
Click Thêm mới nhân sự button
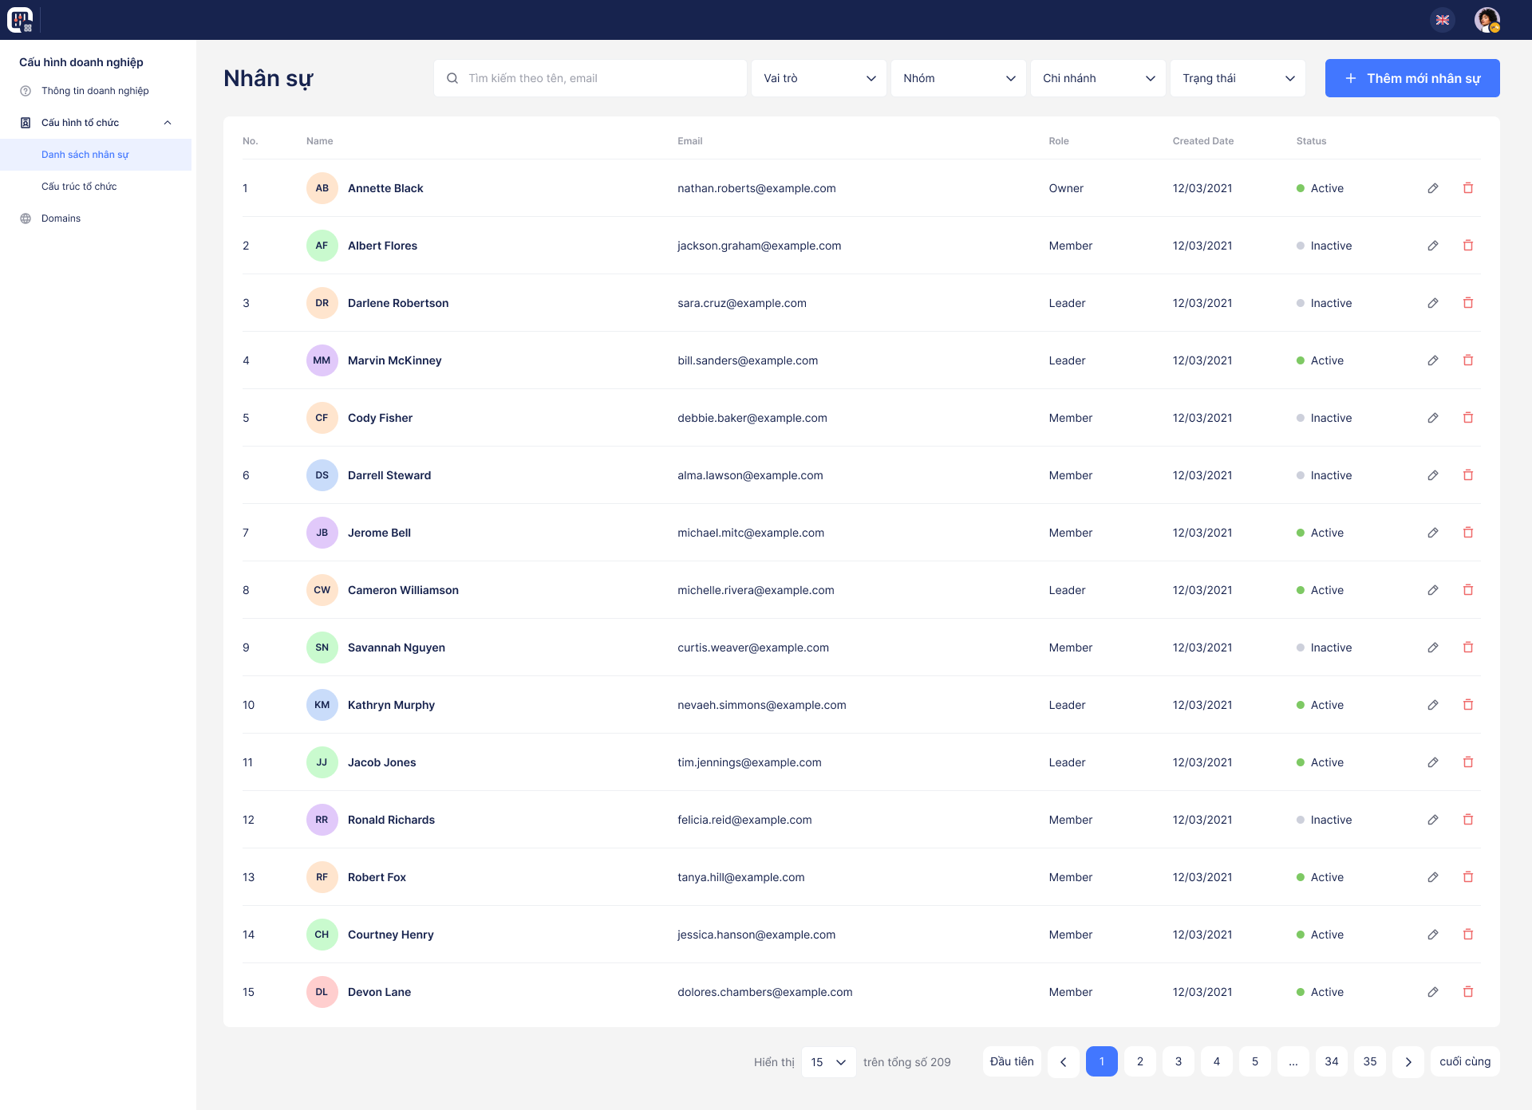(x=1412, y=78)
